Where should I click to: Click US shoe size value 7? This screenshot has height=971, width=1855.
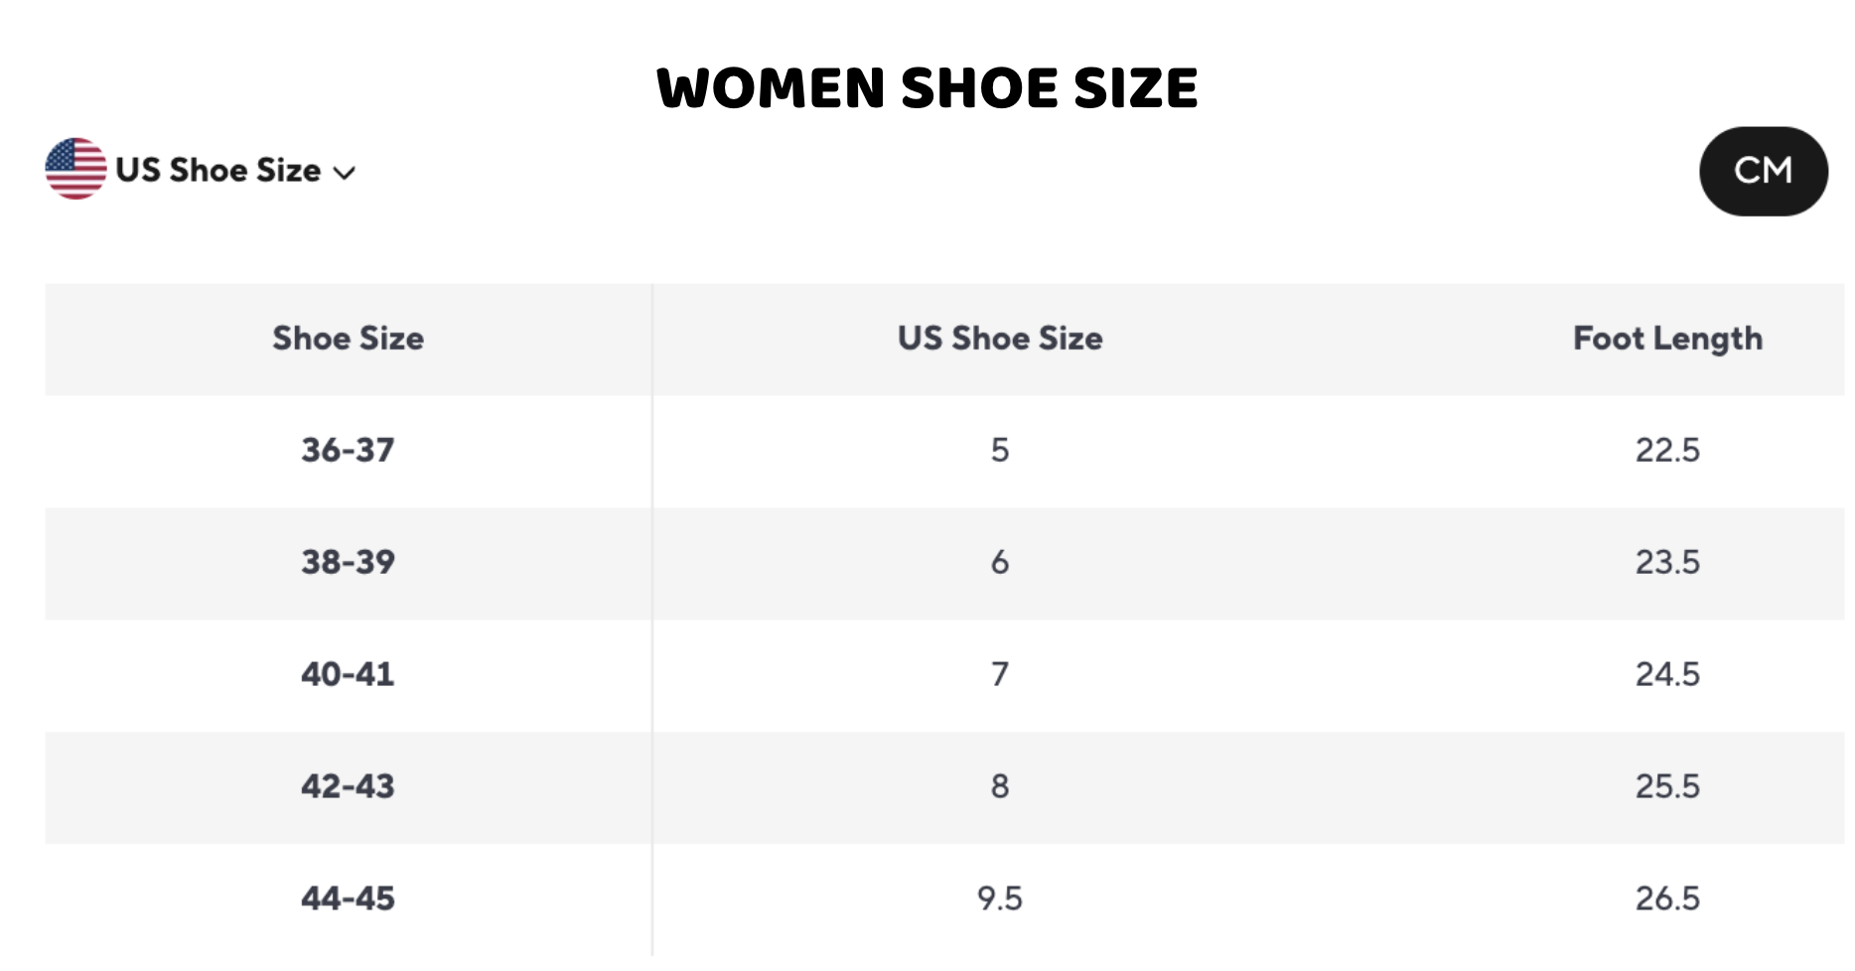pyautogui.click(x=999, y=675)
